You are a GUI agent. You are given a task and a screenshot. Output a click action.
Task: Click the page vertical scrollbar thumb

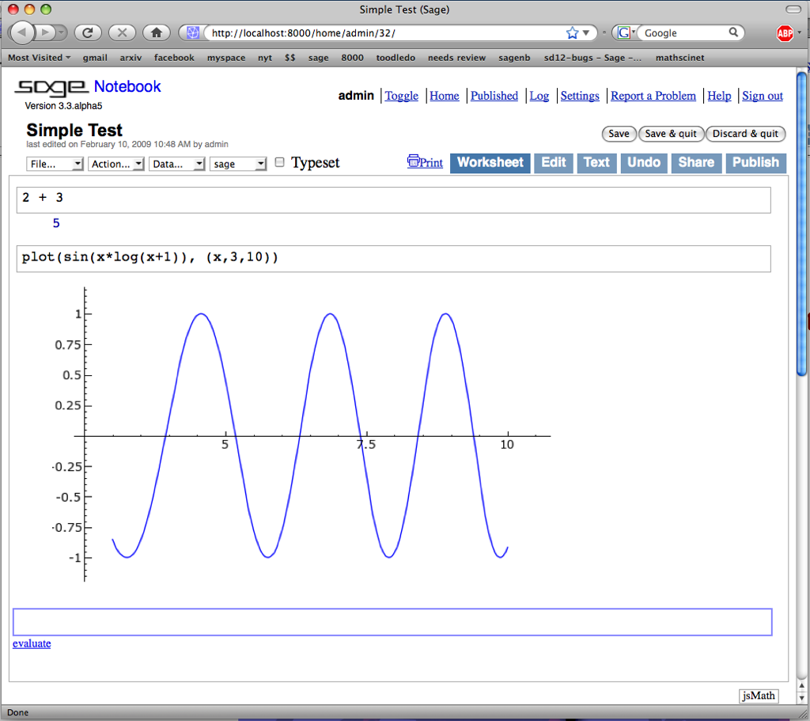pyautogui.click(x=801, y=224)
